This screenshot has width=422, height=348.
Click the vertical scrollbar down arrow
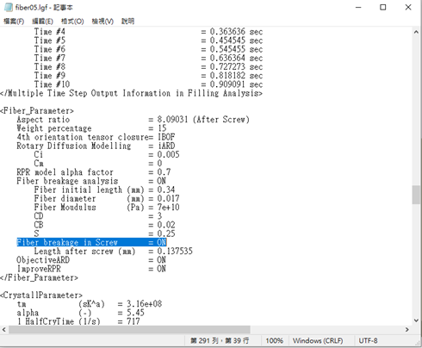tap(416, 320)
